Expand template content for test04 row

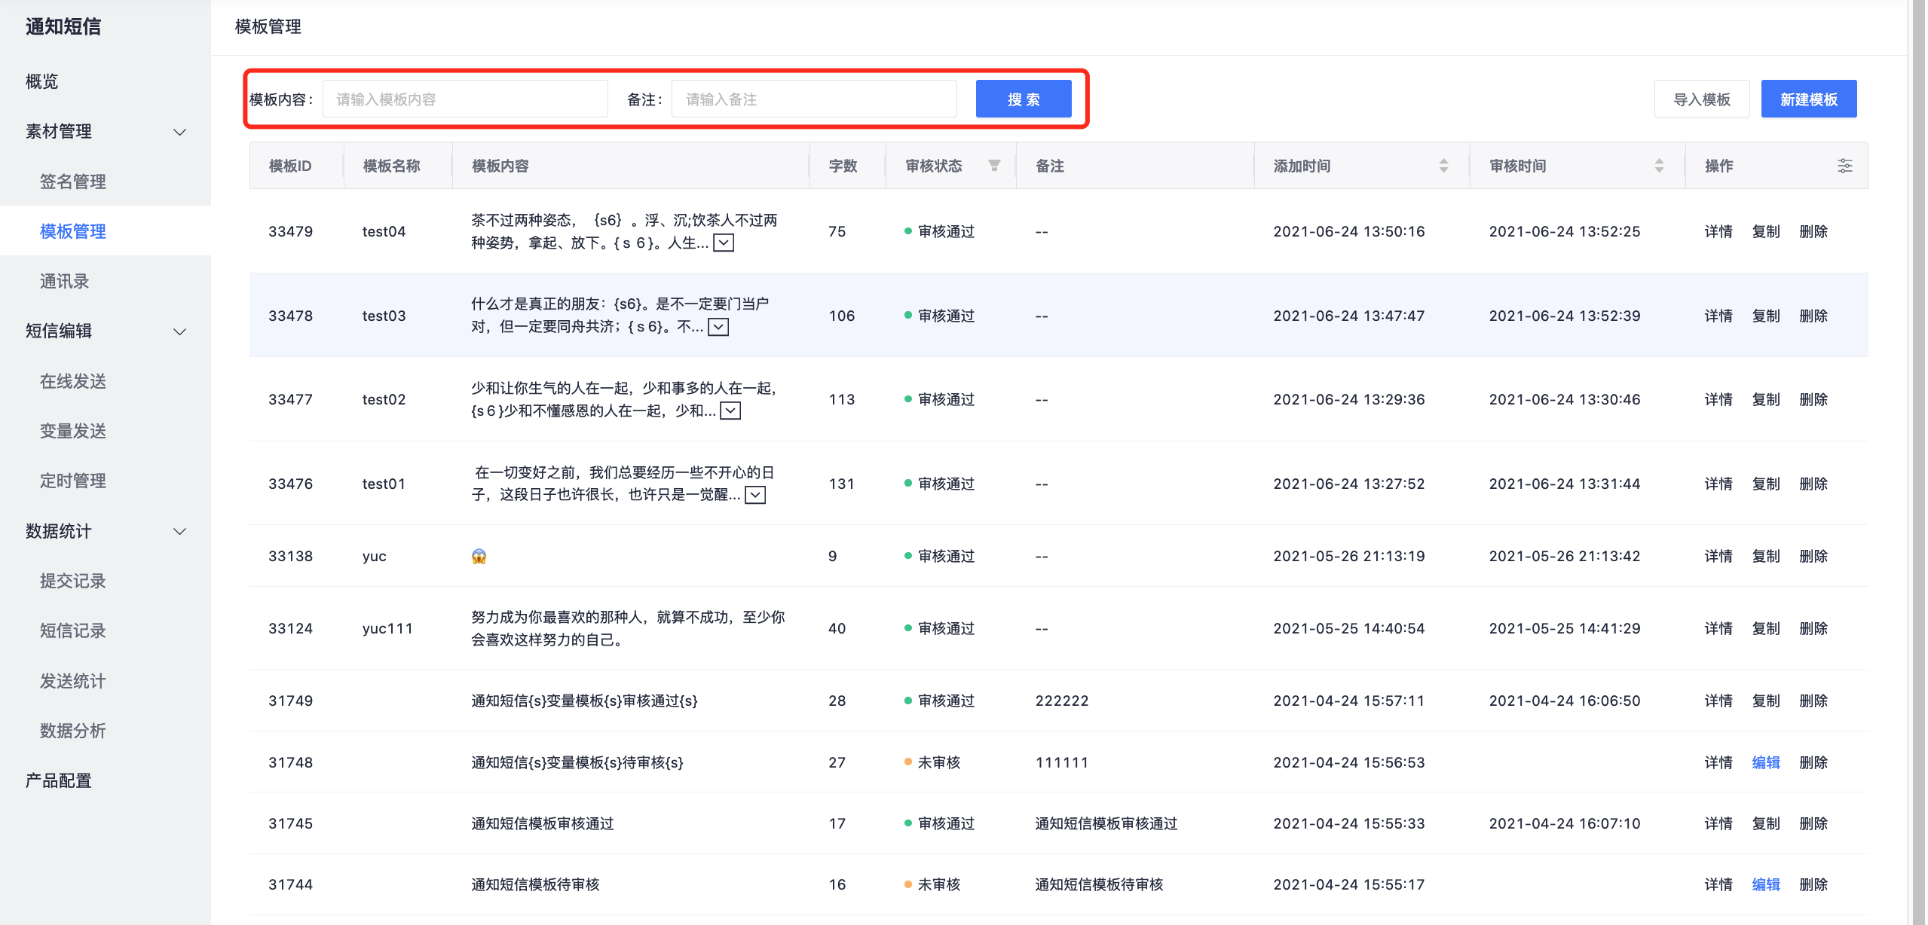coord(724,243)
